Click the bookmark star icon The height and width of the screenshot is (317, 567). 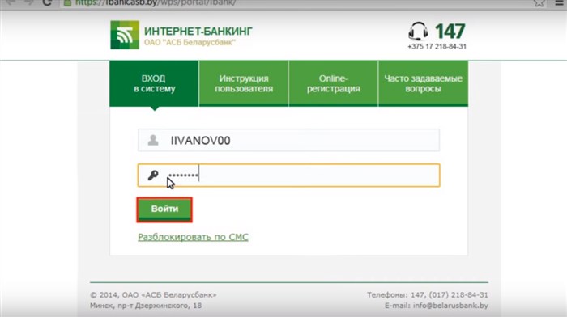click(539, 2)
